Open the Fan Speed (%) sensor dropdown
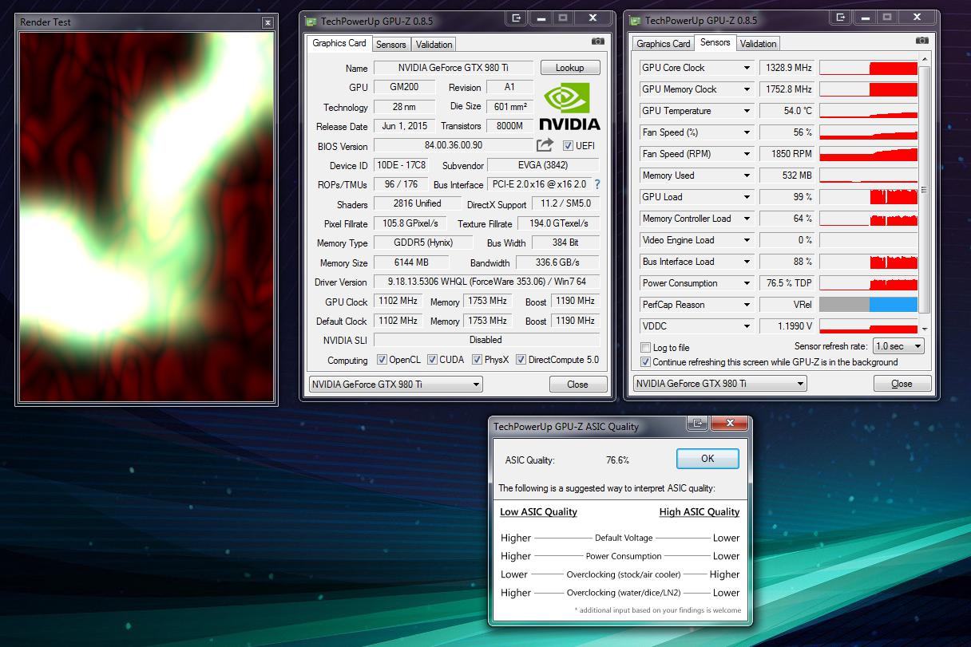Viewport: 971px width, 647px height. pos(747,132)
